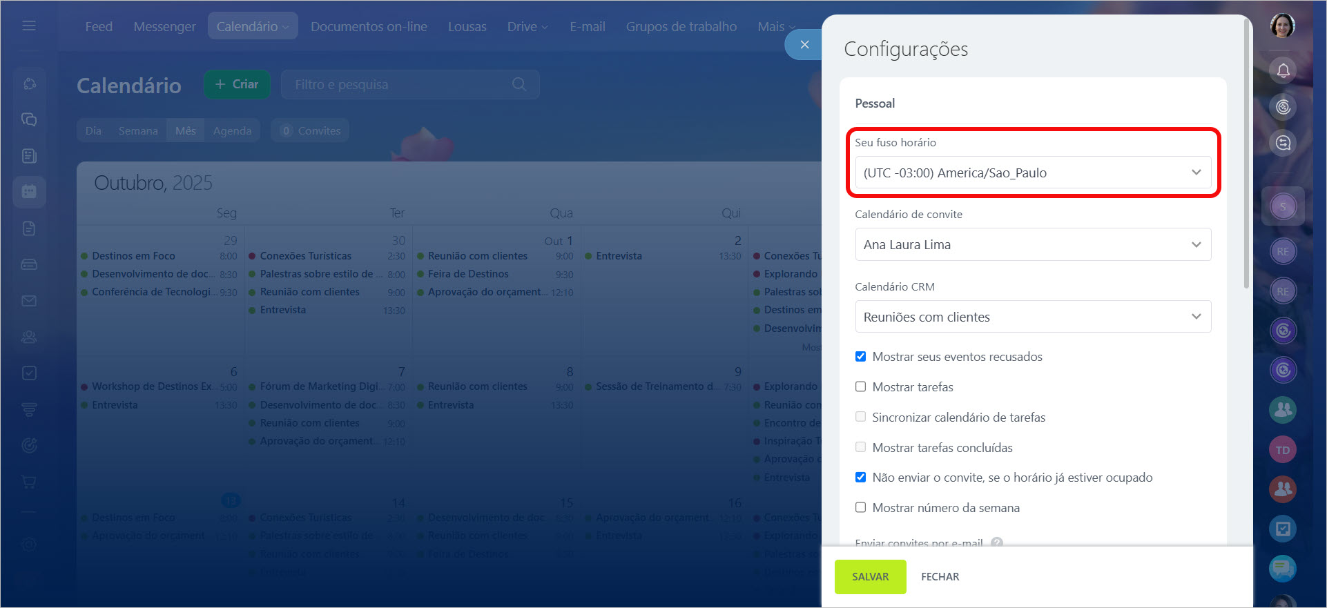Screen dimensions: 1327x608
Task: Open the Calendário CRM dropdown
Action: click(x=1032, y=317)
